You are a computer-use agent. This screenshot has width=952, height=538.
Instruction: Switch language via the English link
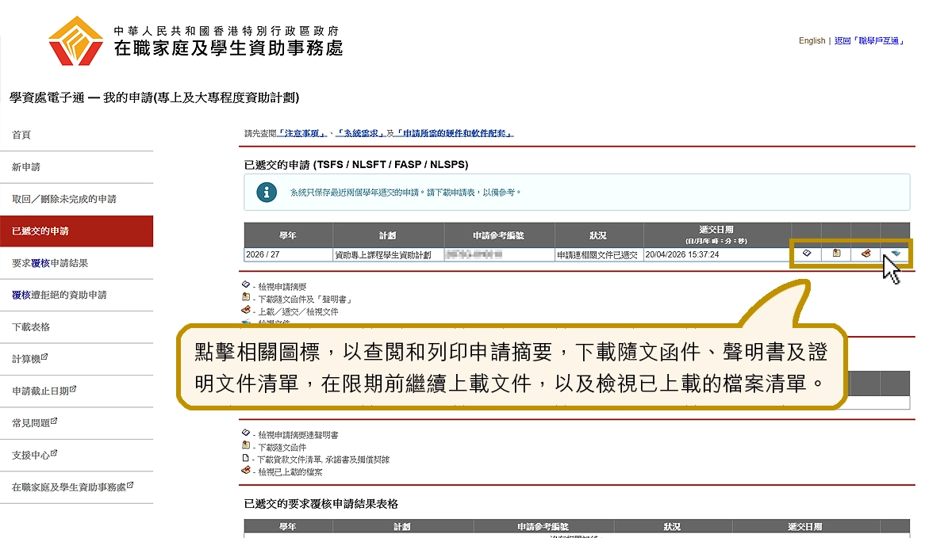(x=812, y=40)
